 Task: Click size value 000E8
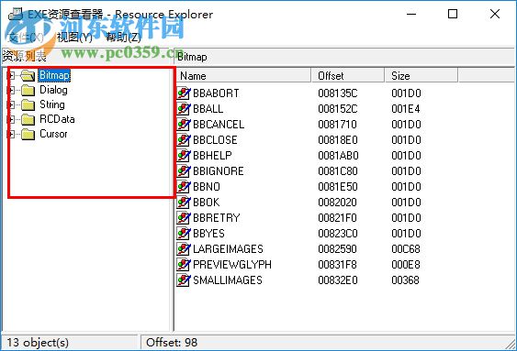click(x=406, y=265)
